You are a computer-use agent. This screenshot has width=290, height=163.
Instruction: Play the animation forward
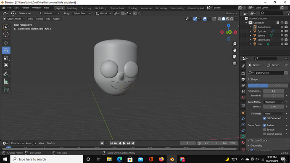click(124, 143)
